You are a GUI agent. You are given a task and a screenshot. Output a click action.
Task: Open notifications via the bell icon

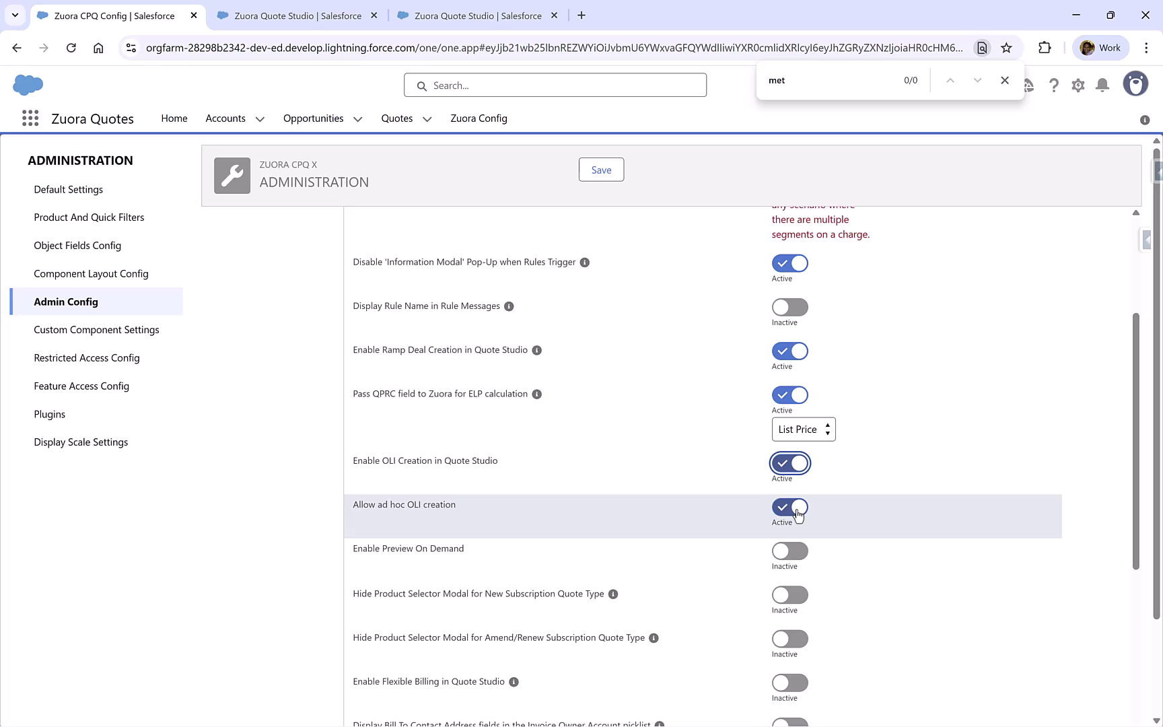(x=1102, y=85)
